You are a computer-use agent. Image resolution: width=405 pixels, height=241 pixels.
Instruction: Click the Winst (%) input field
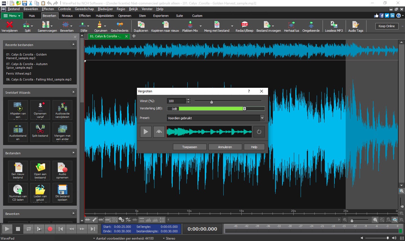(176, 101)
